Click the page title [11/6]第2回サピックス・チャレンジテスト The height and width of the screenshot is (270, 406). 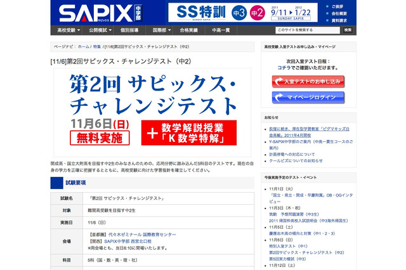121,61
